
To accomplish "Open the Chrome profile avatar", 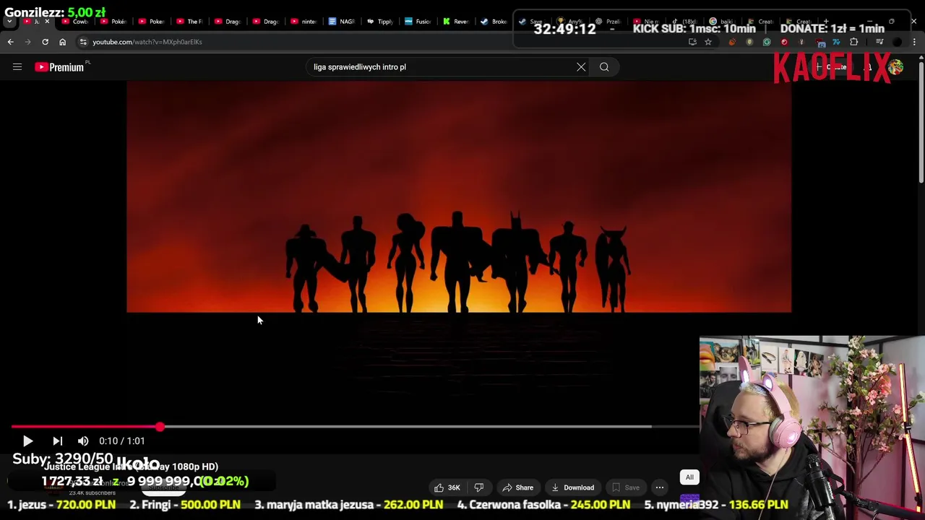I will point(897,42).
